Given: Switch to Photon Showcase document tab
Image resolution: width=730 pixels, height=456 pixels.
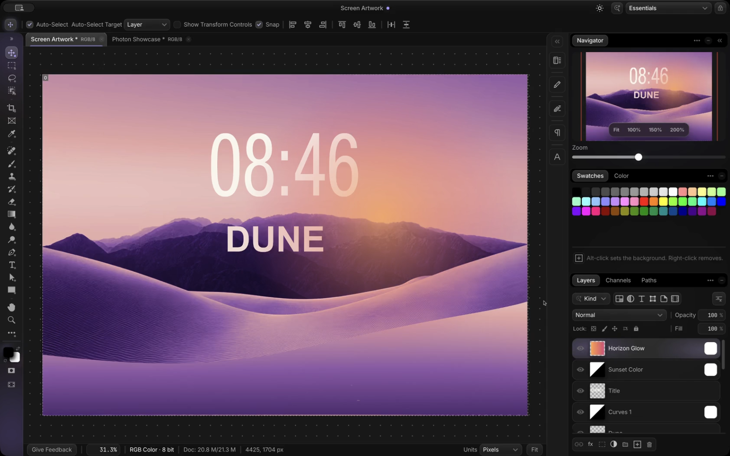Looking at the screenshot, I should point(147,39).
